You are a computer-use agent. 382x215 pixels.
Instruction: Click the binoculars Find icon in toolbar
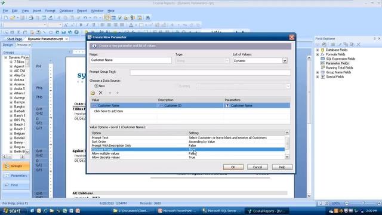(x=147, y=17)
